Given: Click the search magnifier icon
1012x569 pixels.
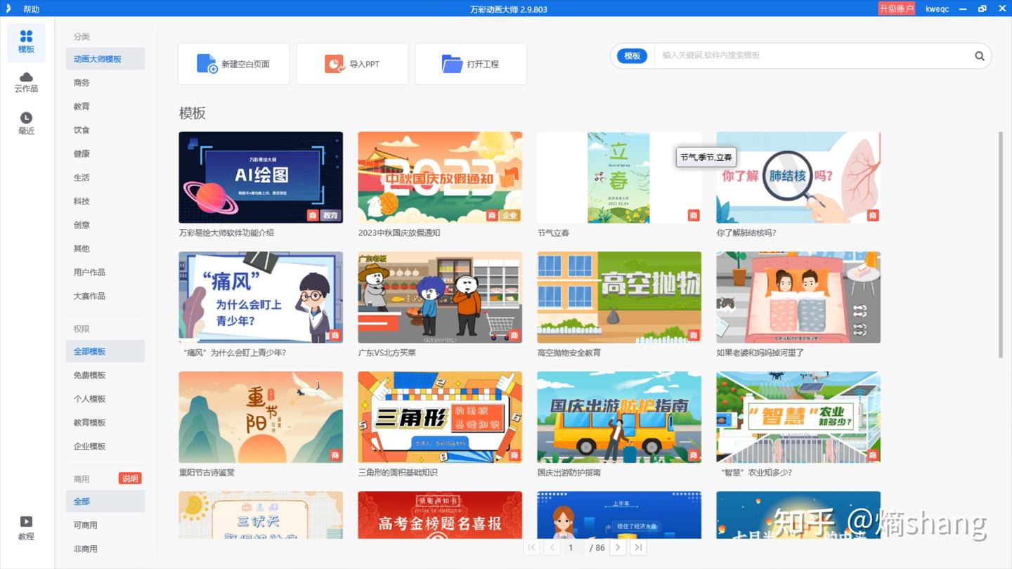Looking at the screenshot, I should coord(979,55).
